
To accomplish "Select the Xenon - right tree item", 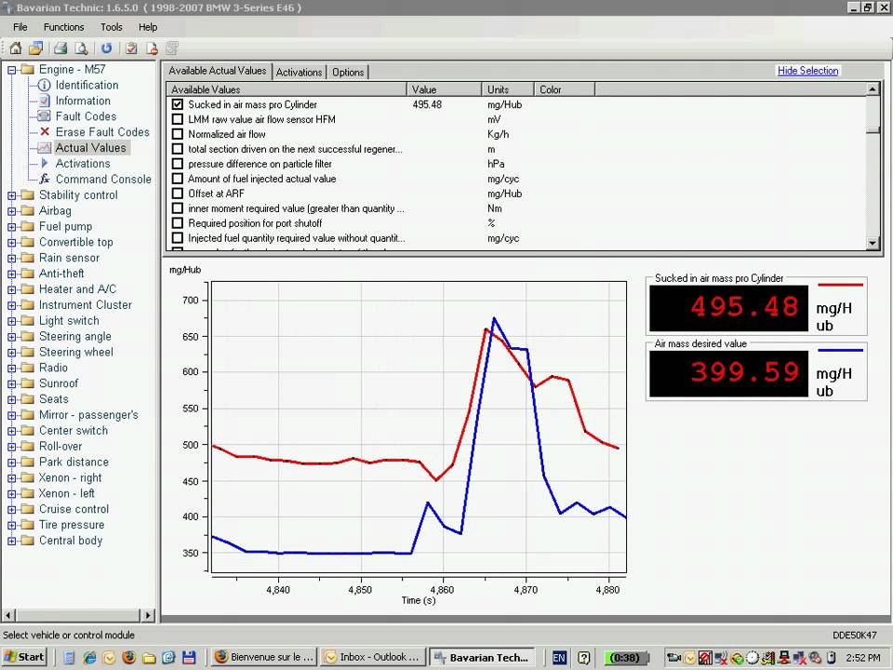I will pos(70,477).
